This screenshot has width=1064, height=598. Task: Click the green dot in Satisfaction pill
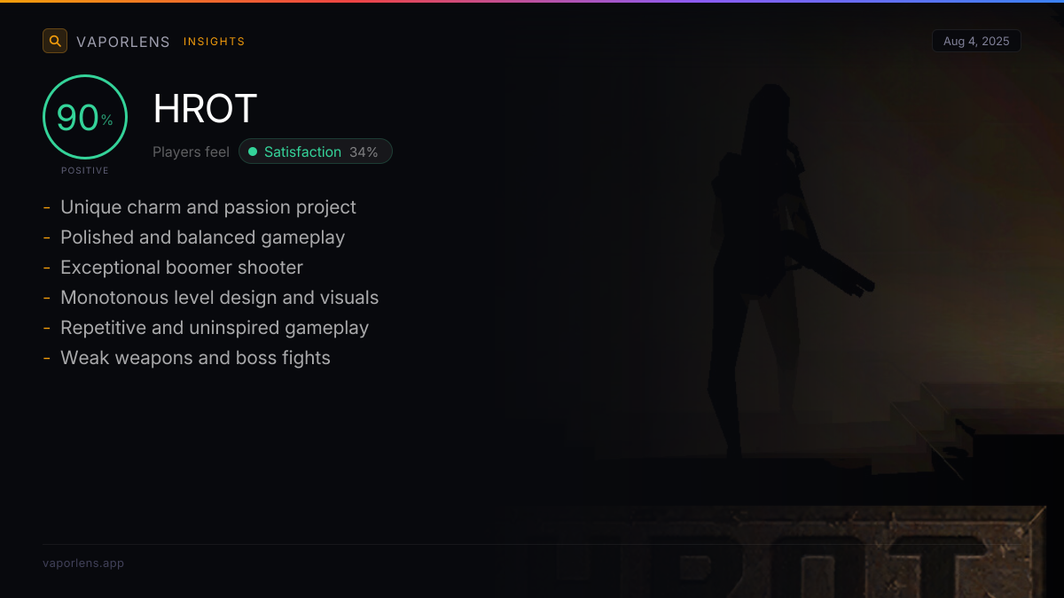[x=253, y=152]
